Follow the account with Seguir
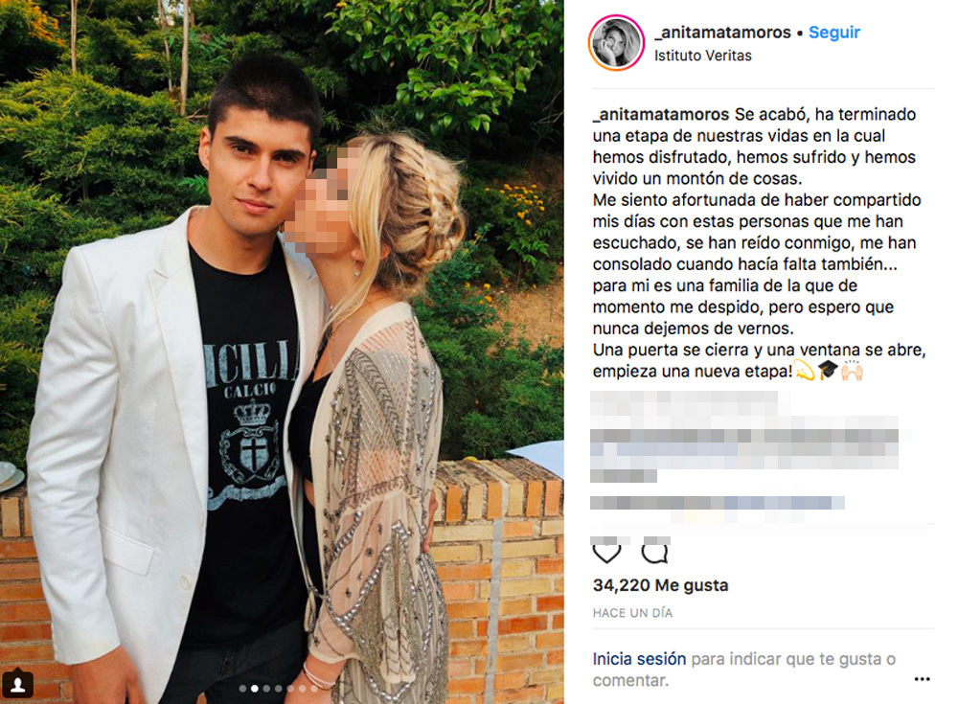 [834, 32]
